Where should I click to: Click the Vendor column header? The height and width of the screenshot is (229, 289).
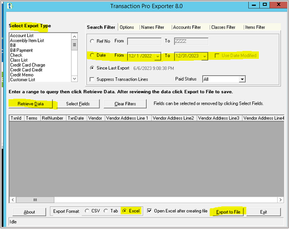point(95,118)
